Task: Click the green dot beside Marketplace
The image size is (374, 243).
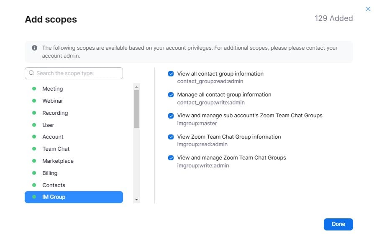Action: point(34,161)
